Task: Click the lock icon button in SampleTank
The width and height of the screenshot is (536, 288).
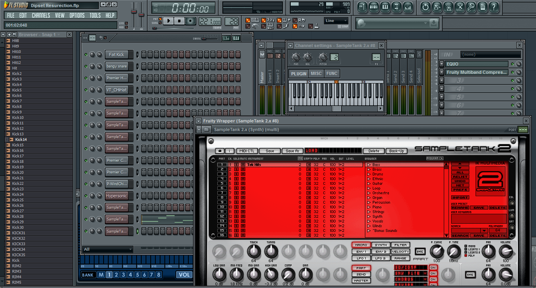Action: pyautogui.click(x=220, y=151)
